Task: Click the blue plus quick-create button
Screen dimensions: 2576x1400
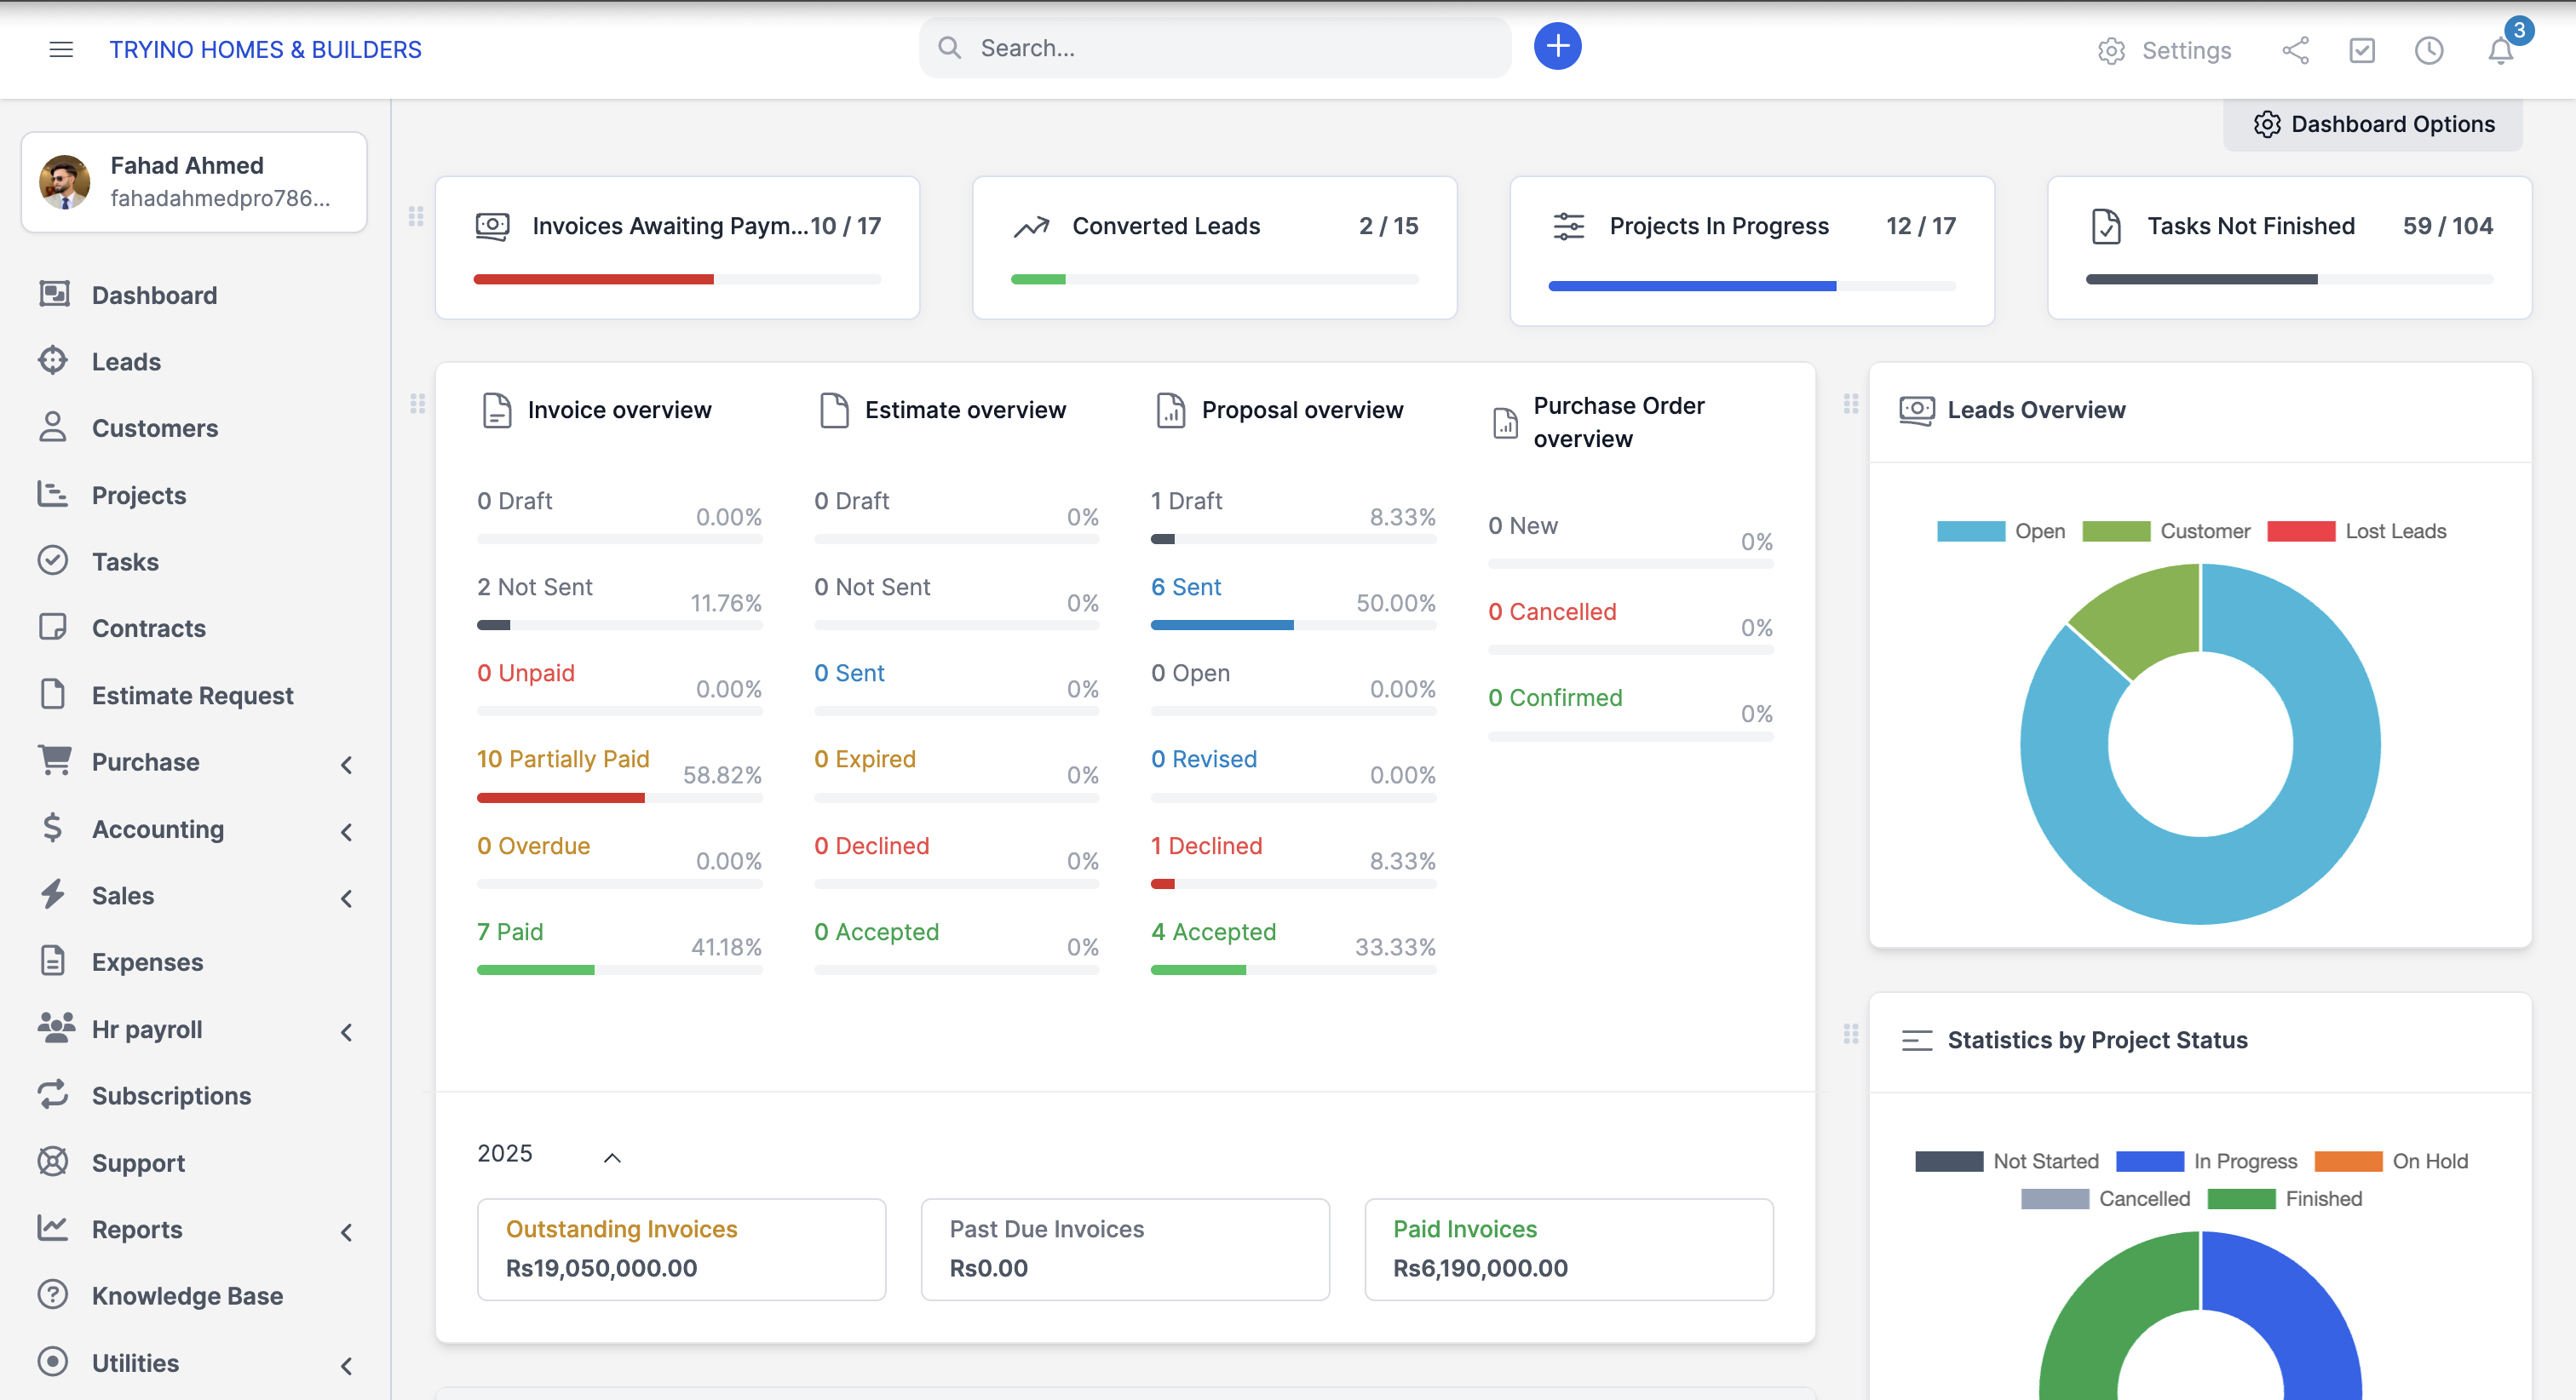Action: click(x=1557, y=47)
